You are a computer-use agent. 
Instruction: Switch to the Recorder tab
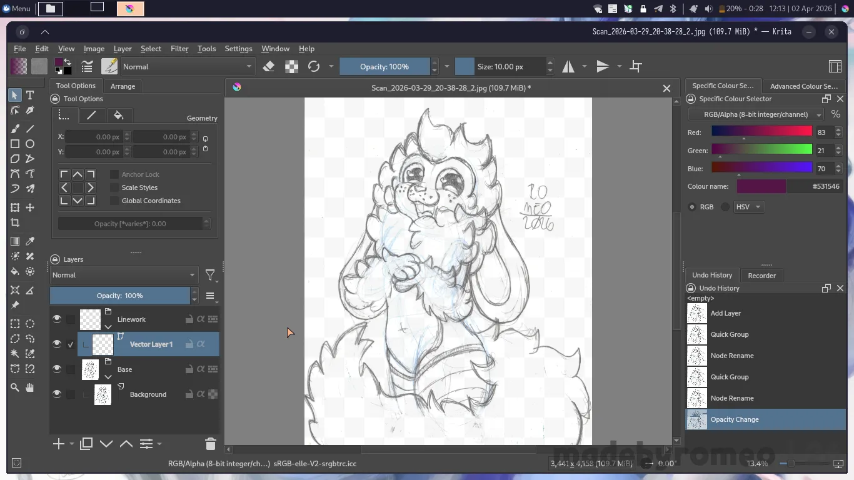pos(761,275)
